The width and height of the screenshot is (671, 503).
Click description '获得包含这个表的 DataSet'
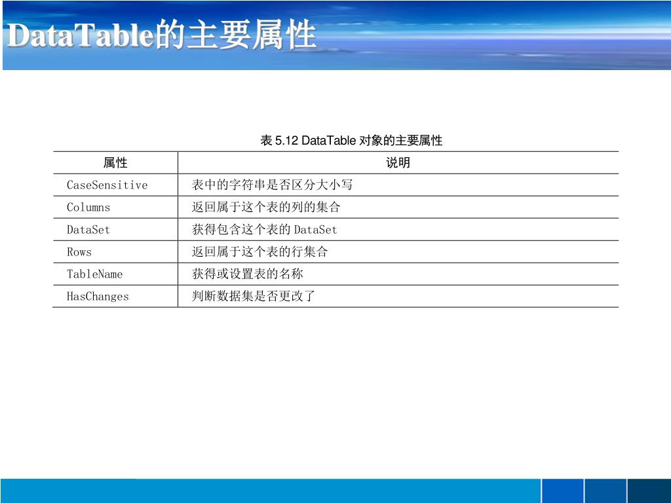[x=265, y=230]
